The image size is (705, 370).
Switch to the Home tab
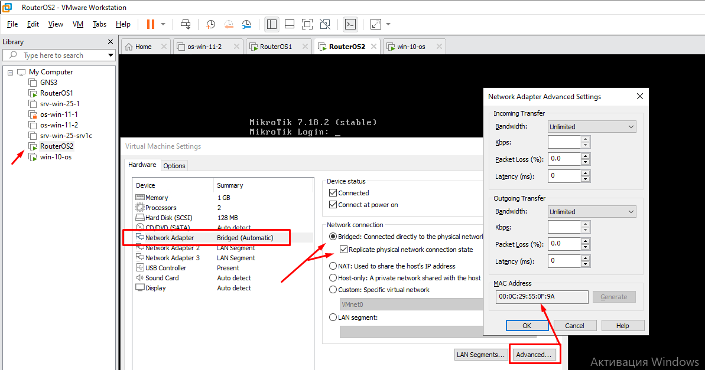(x=143, y=47)
